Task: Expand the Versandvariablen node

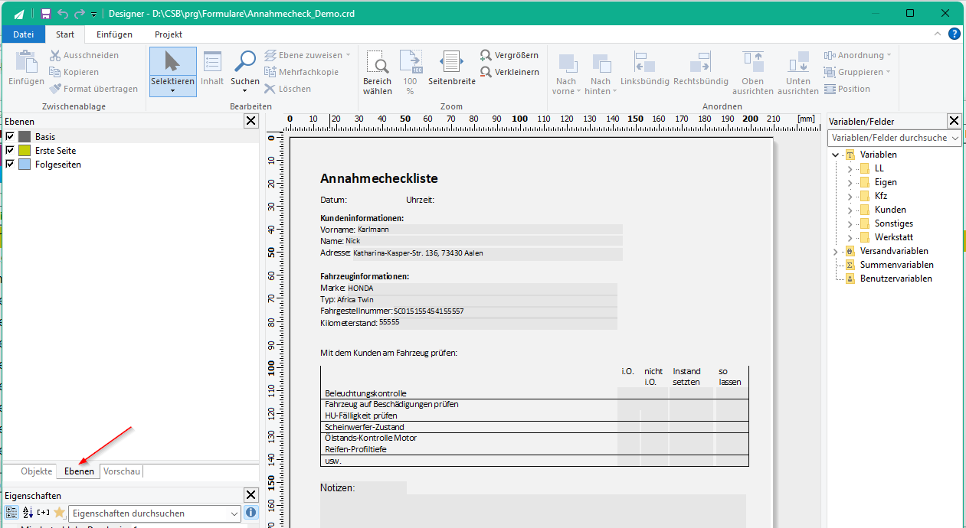Action: coord(836,251)
